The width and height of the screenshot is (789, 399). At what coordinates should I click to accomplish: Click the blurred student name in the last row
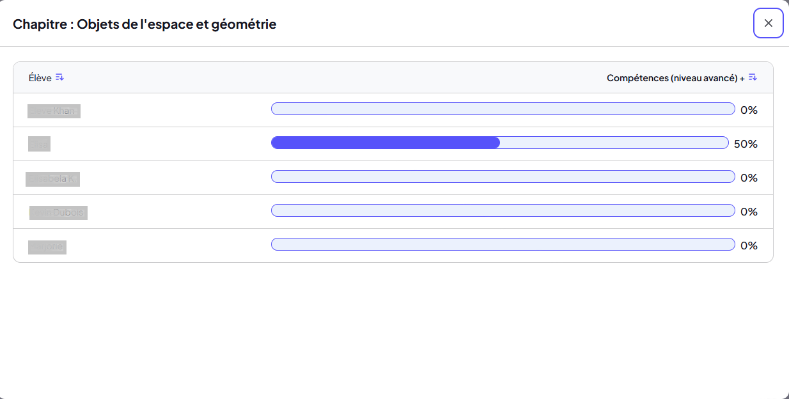pos(47,246)
